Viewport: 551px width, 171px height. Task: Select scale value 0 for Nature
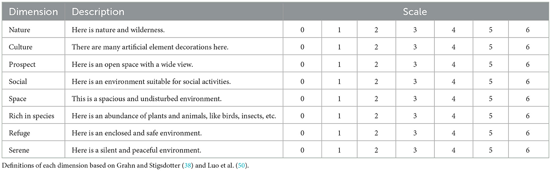[x=302, y=30]
